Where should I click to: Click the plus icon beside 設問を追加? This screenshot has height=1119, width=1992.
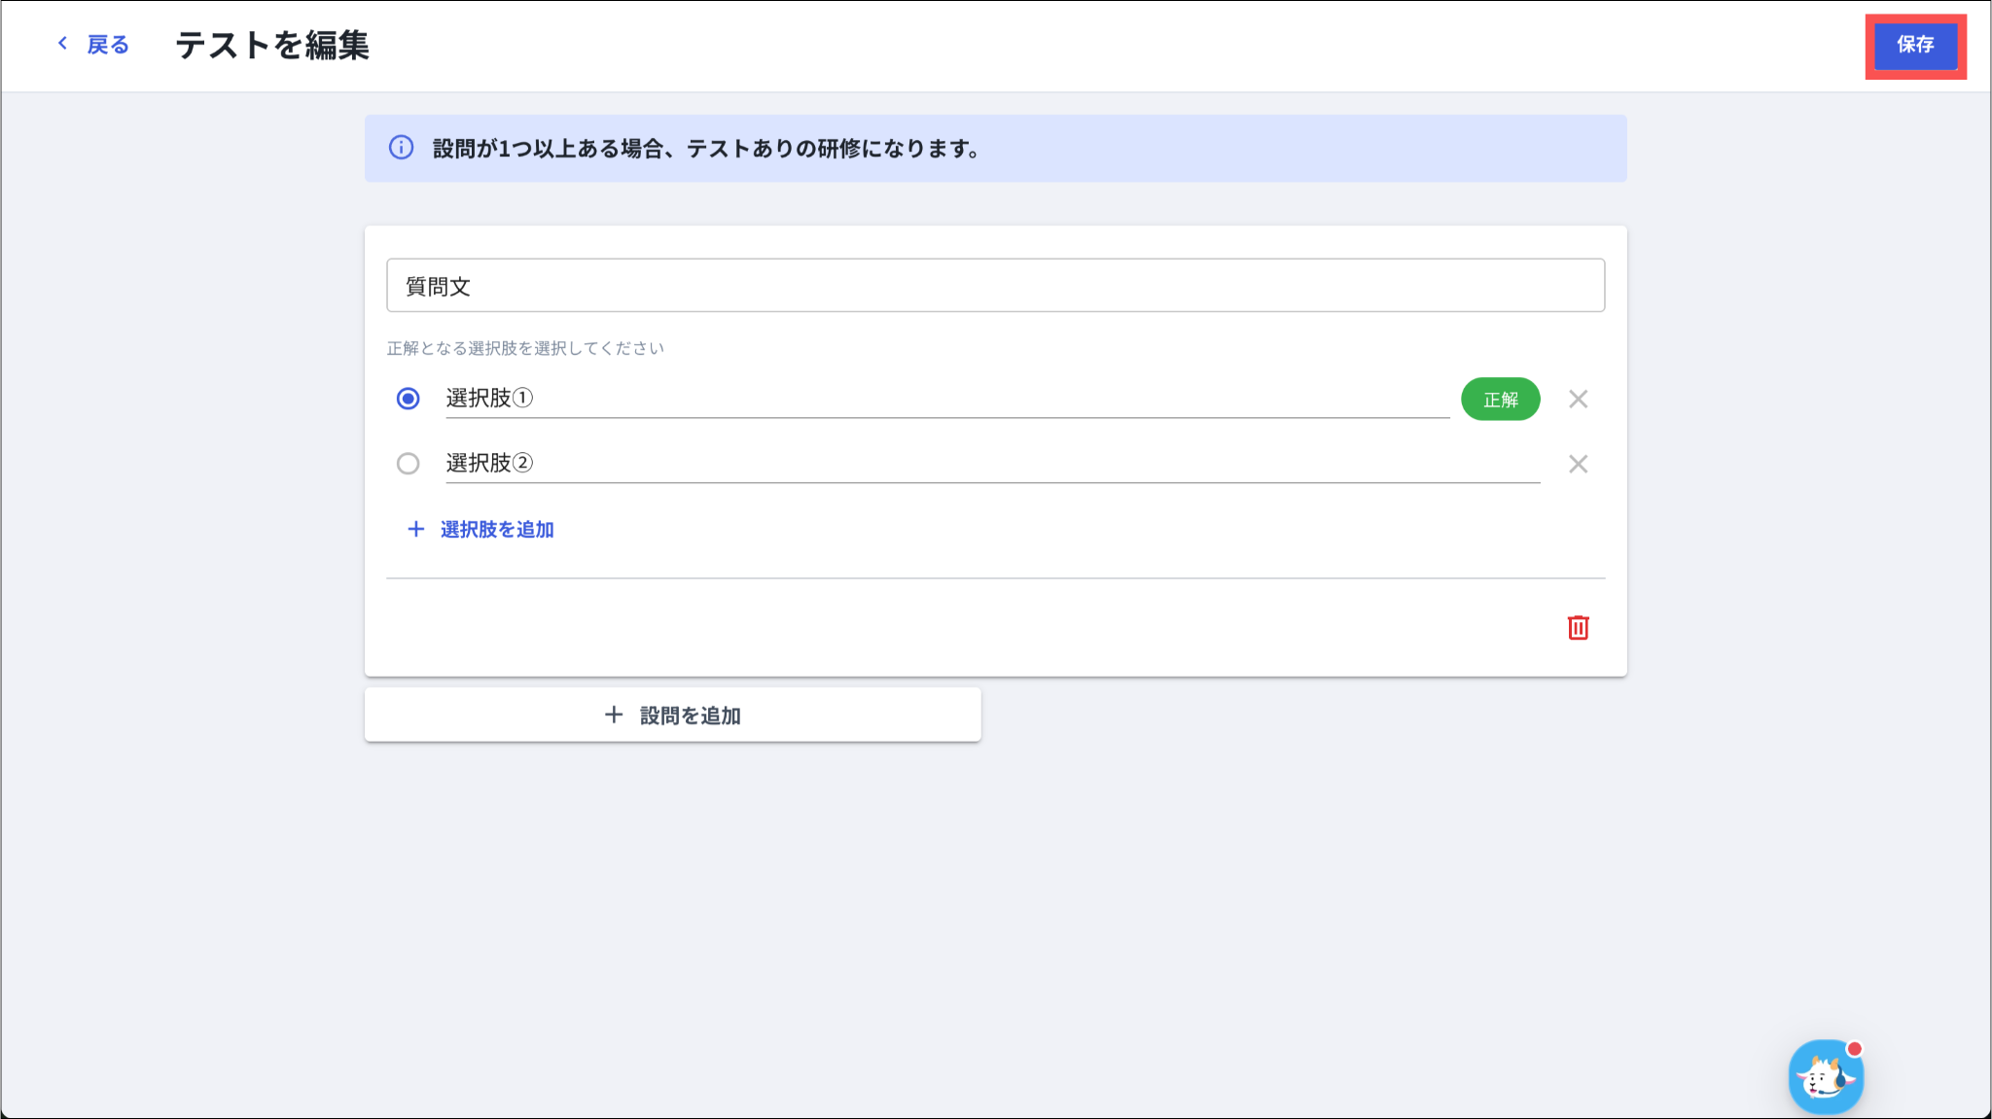click(614, 716)
